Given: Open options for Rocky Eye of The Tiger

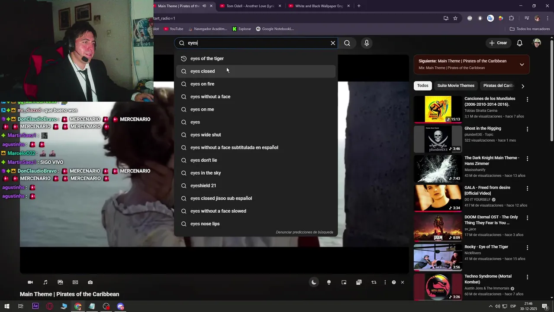Looking at the screenshot, I should pyautogui.click(x=527, y=247).
